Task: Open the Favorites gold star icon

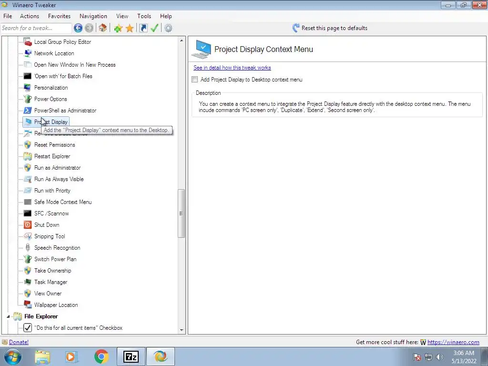Action: coord(130,28)
